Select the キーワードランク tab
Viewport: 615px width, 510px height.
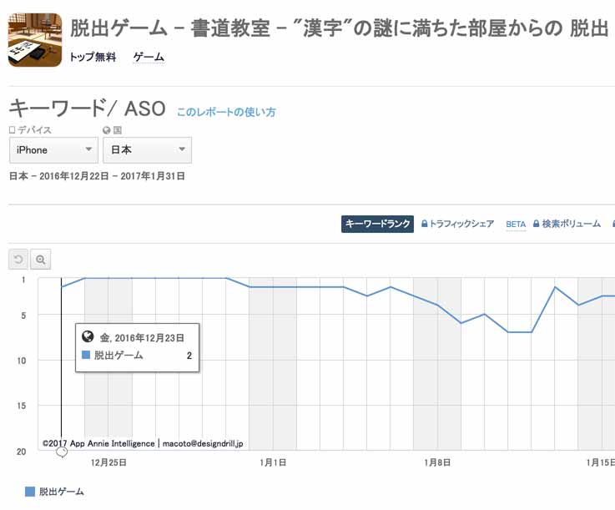click(377, 225)
